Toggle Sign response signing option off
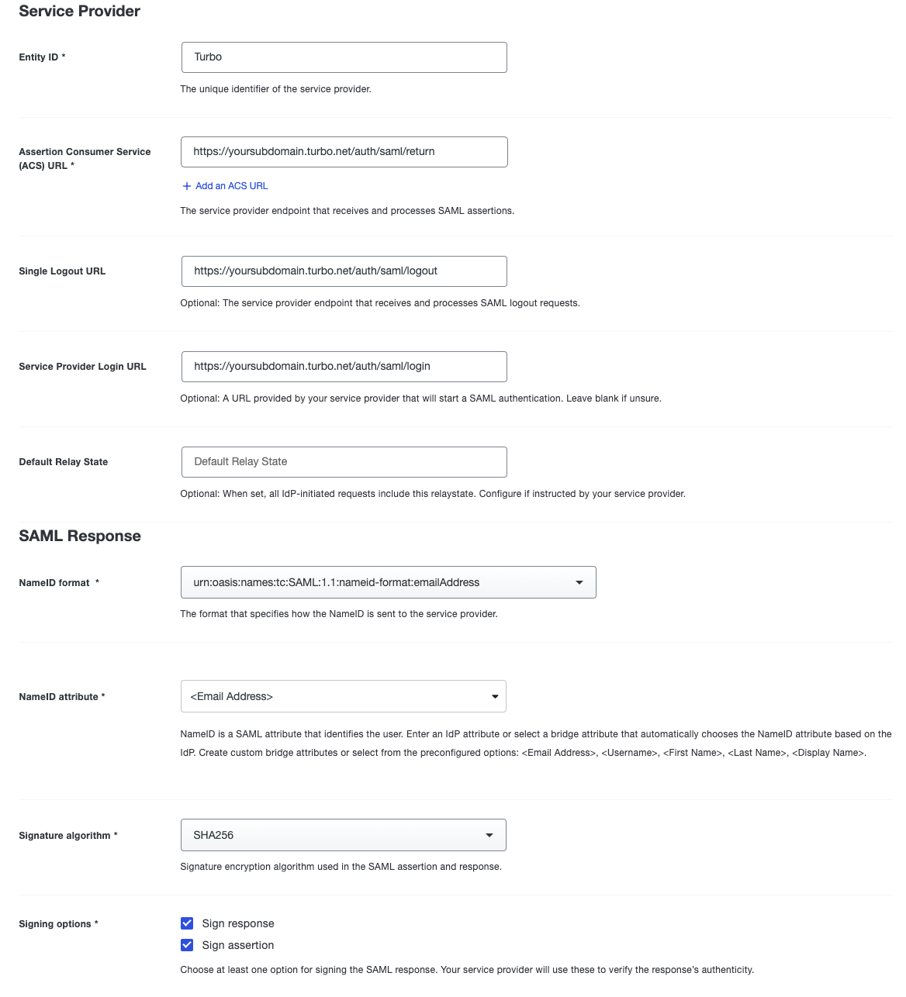The height and width of the screenshot is (997, 906). click(x=187, y=923)
